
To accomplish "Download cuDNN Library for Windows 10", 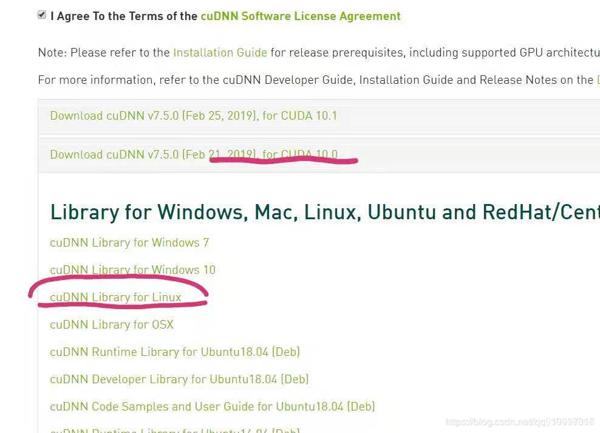I will click(x=133, y=270).
